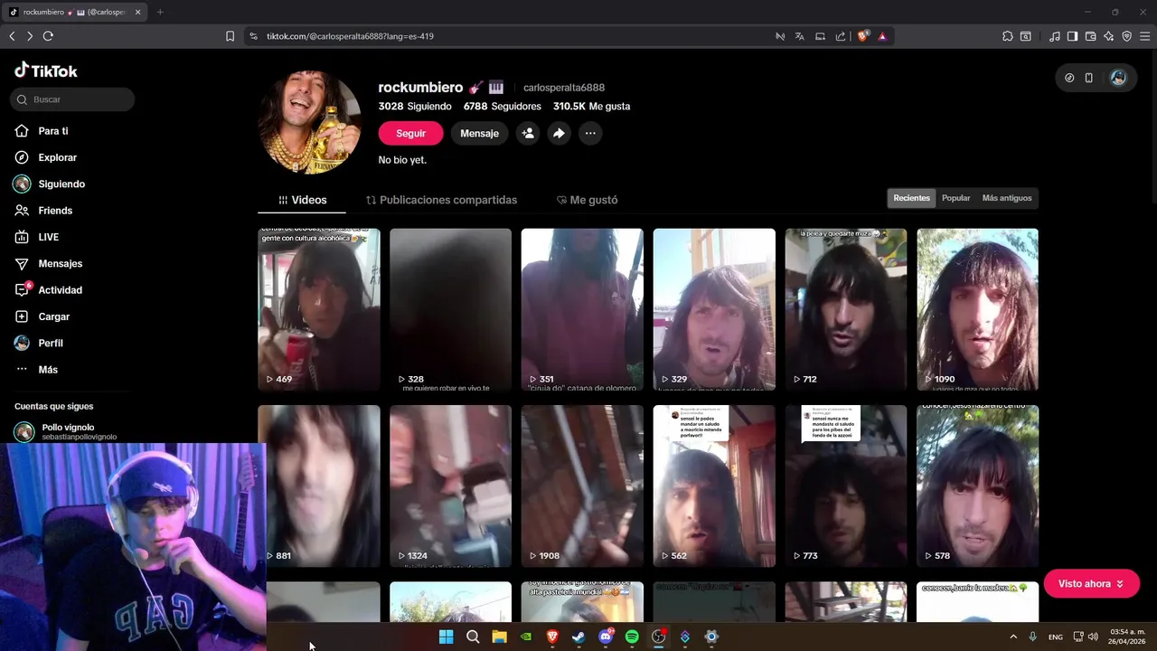The height and width of the screenshot is (651, 1157).
Task: Click the Brave Shields lion icon
Action: [x=862, y=36]
